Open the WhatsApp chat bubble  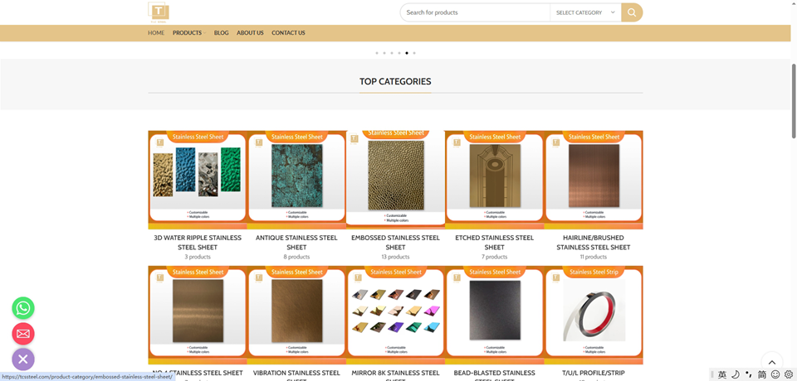pos(23,308)
